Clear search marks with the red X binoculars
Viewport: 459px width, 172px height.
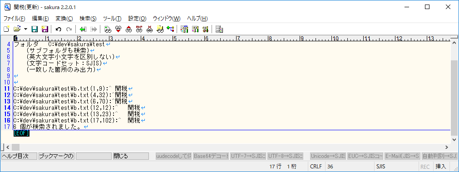click(149, 29)
